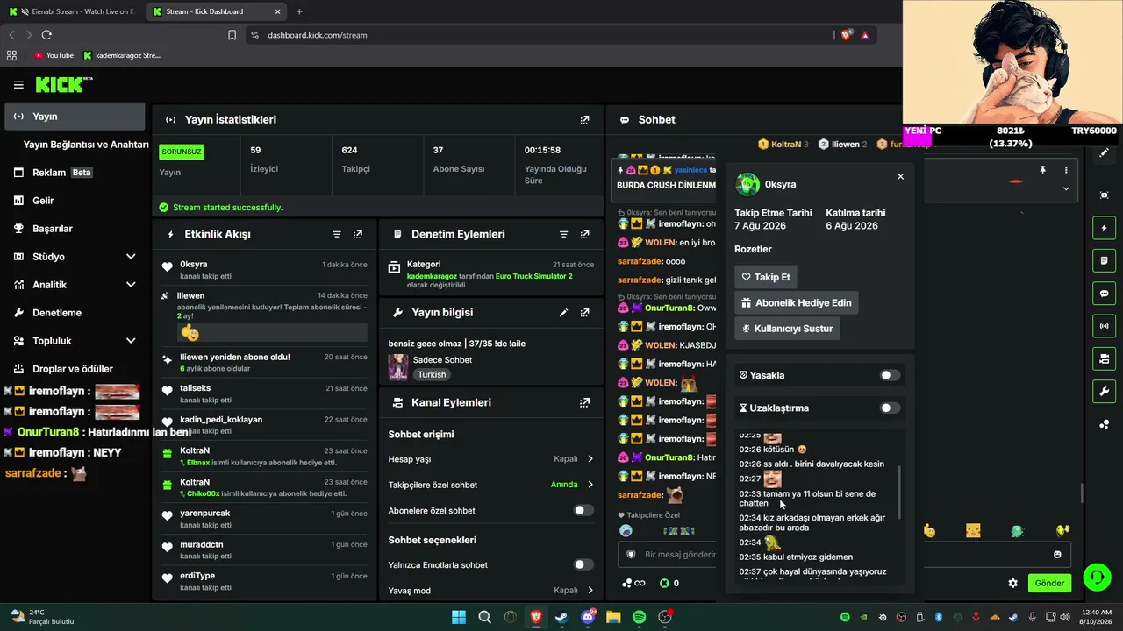Open the emoji picker in the message box
This screenshot has height=631, width=1123.
(x=1057, y=555)
